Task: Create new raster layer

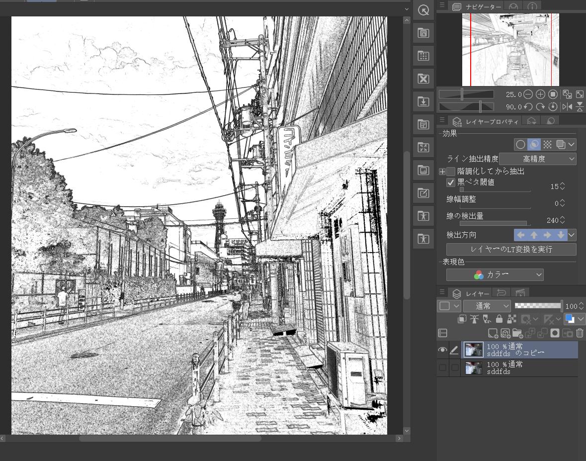Action: click(493, 333)
